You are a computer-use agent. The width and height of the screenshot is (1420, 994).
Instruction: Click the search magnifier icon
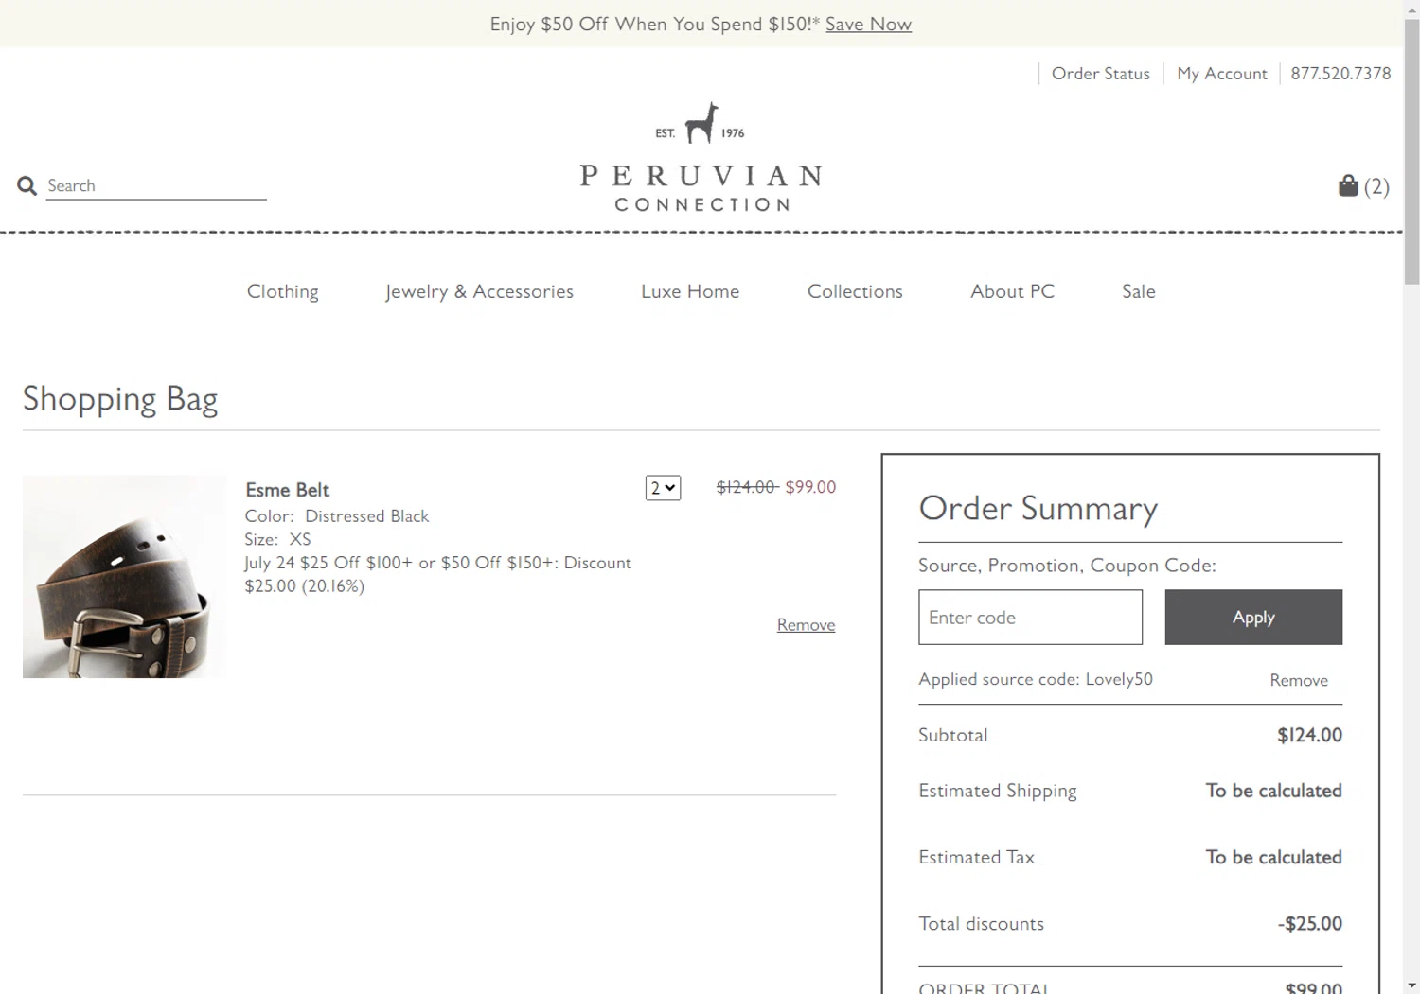click(x=27, y=186)
